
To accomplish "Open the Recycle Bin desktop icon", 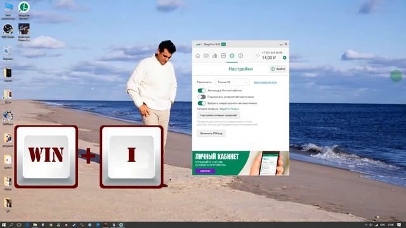I will (8, 53).
